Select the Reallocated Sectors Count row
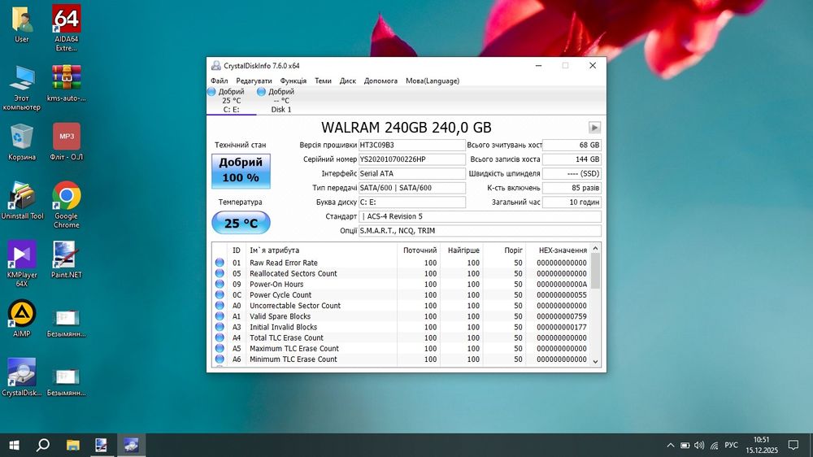The image size is (813, 457). (401, 273)
